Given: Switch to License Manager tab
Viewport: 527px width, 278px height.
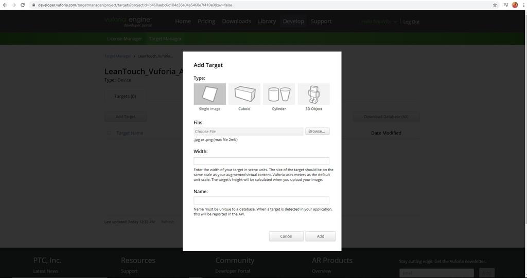Looking at the screenshot, I should tap(124, 39).
